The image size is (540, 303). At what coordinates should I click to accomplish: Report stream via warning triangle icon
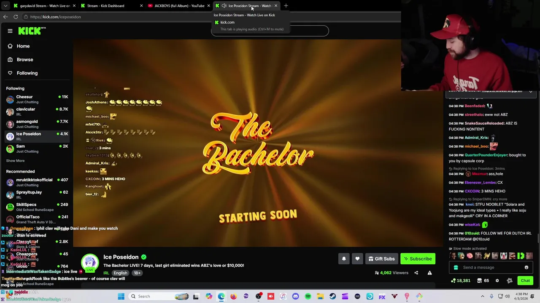(x=429, y=273)
